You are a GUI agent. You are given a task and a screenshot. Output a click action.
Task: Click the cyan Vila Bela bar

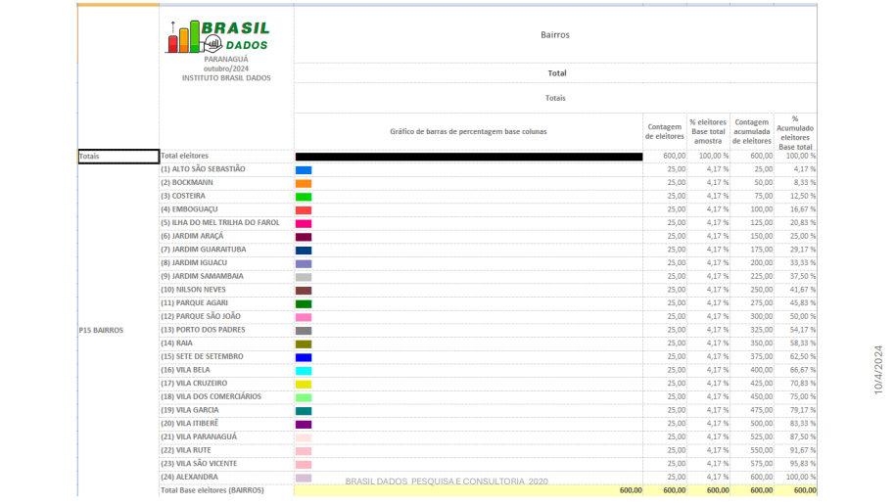click(304, 371)
